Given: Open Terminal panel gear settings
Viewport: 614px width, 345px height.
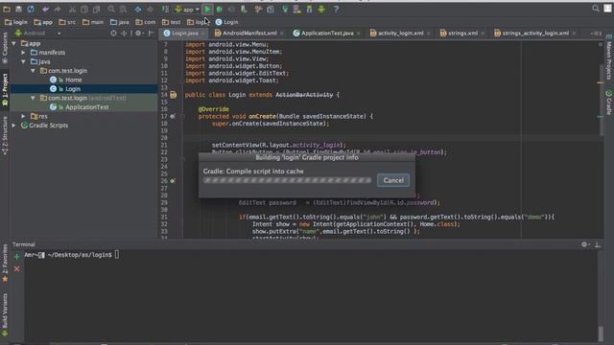Looking at the screenshot, I should pos(584,244).
